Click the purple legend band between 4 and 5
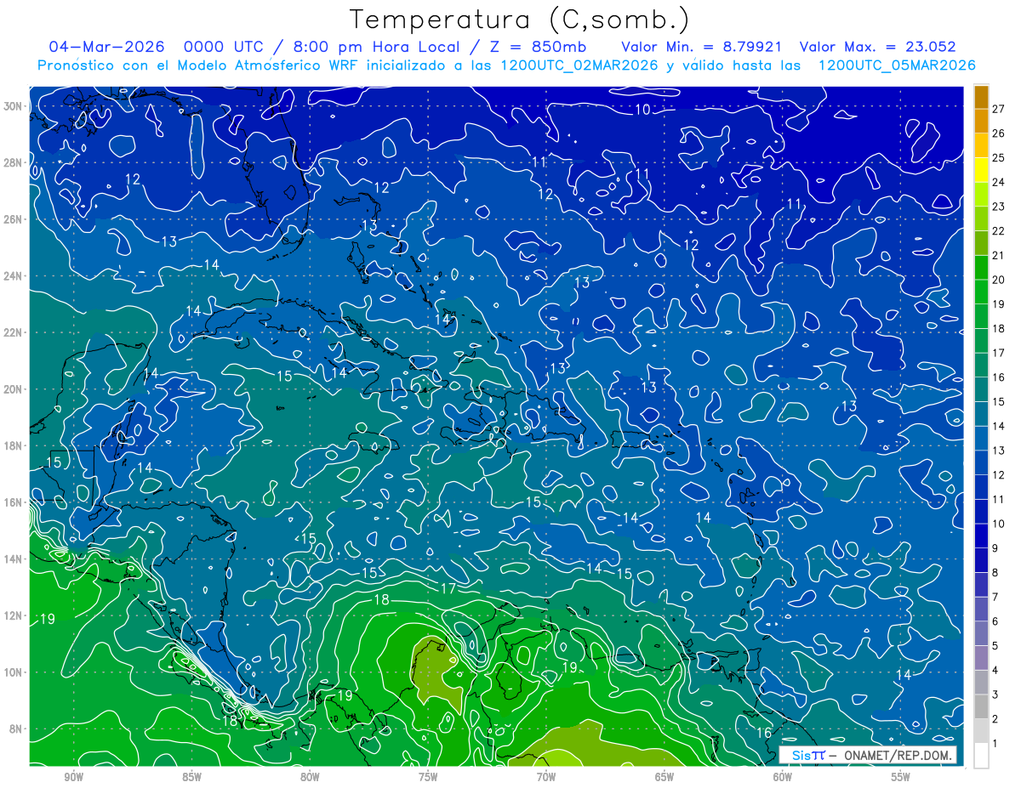 pos(981,658)
